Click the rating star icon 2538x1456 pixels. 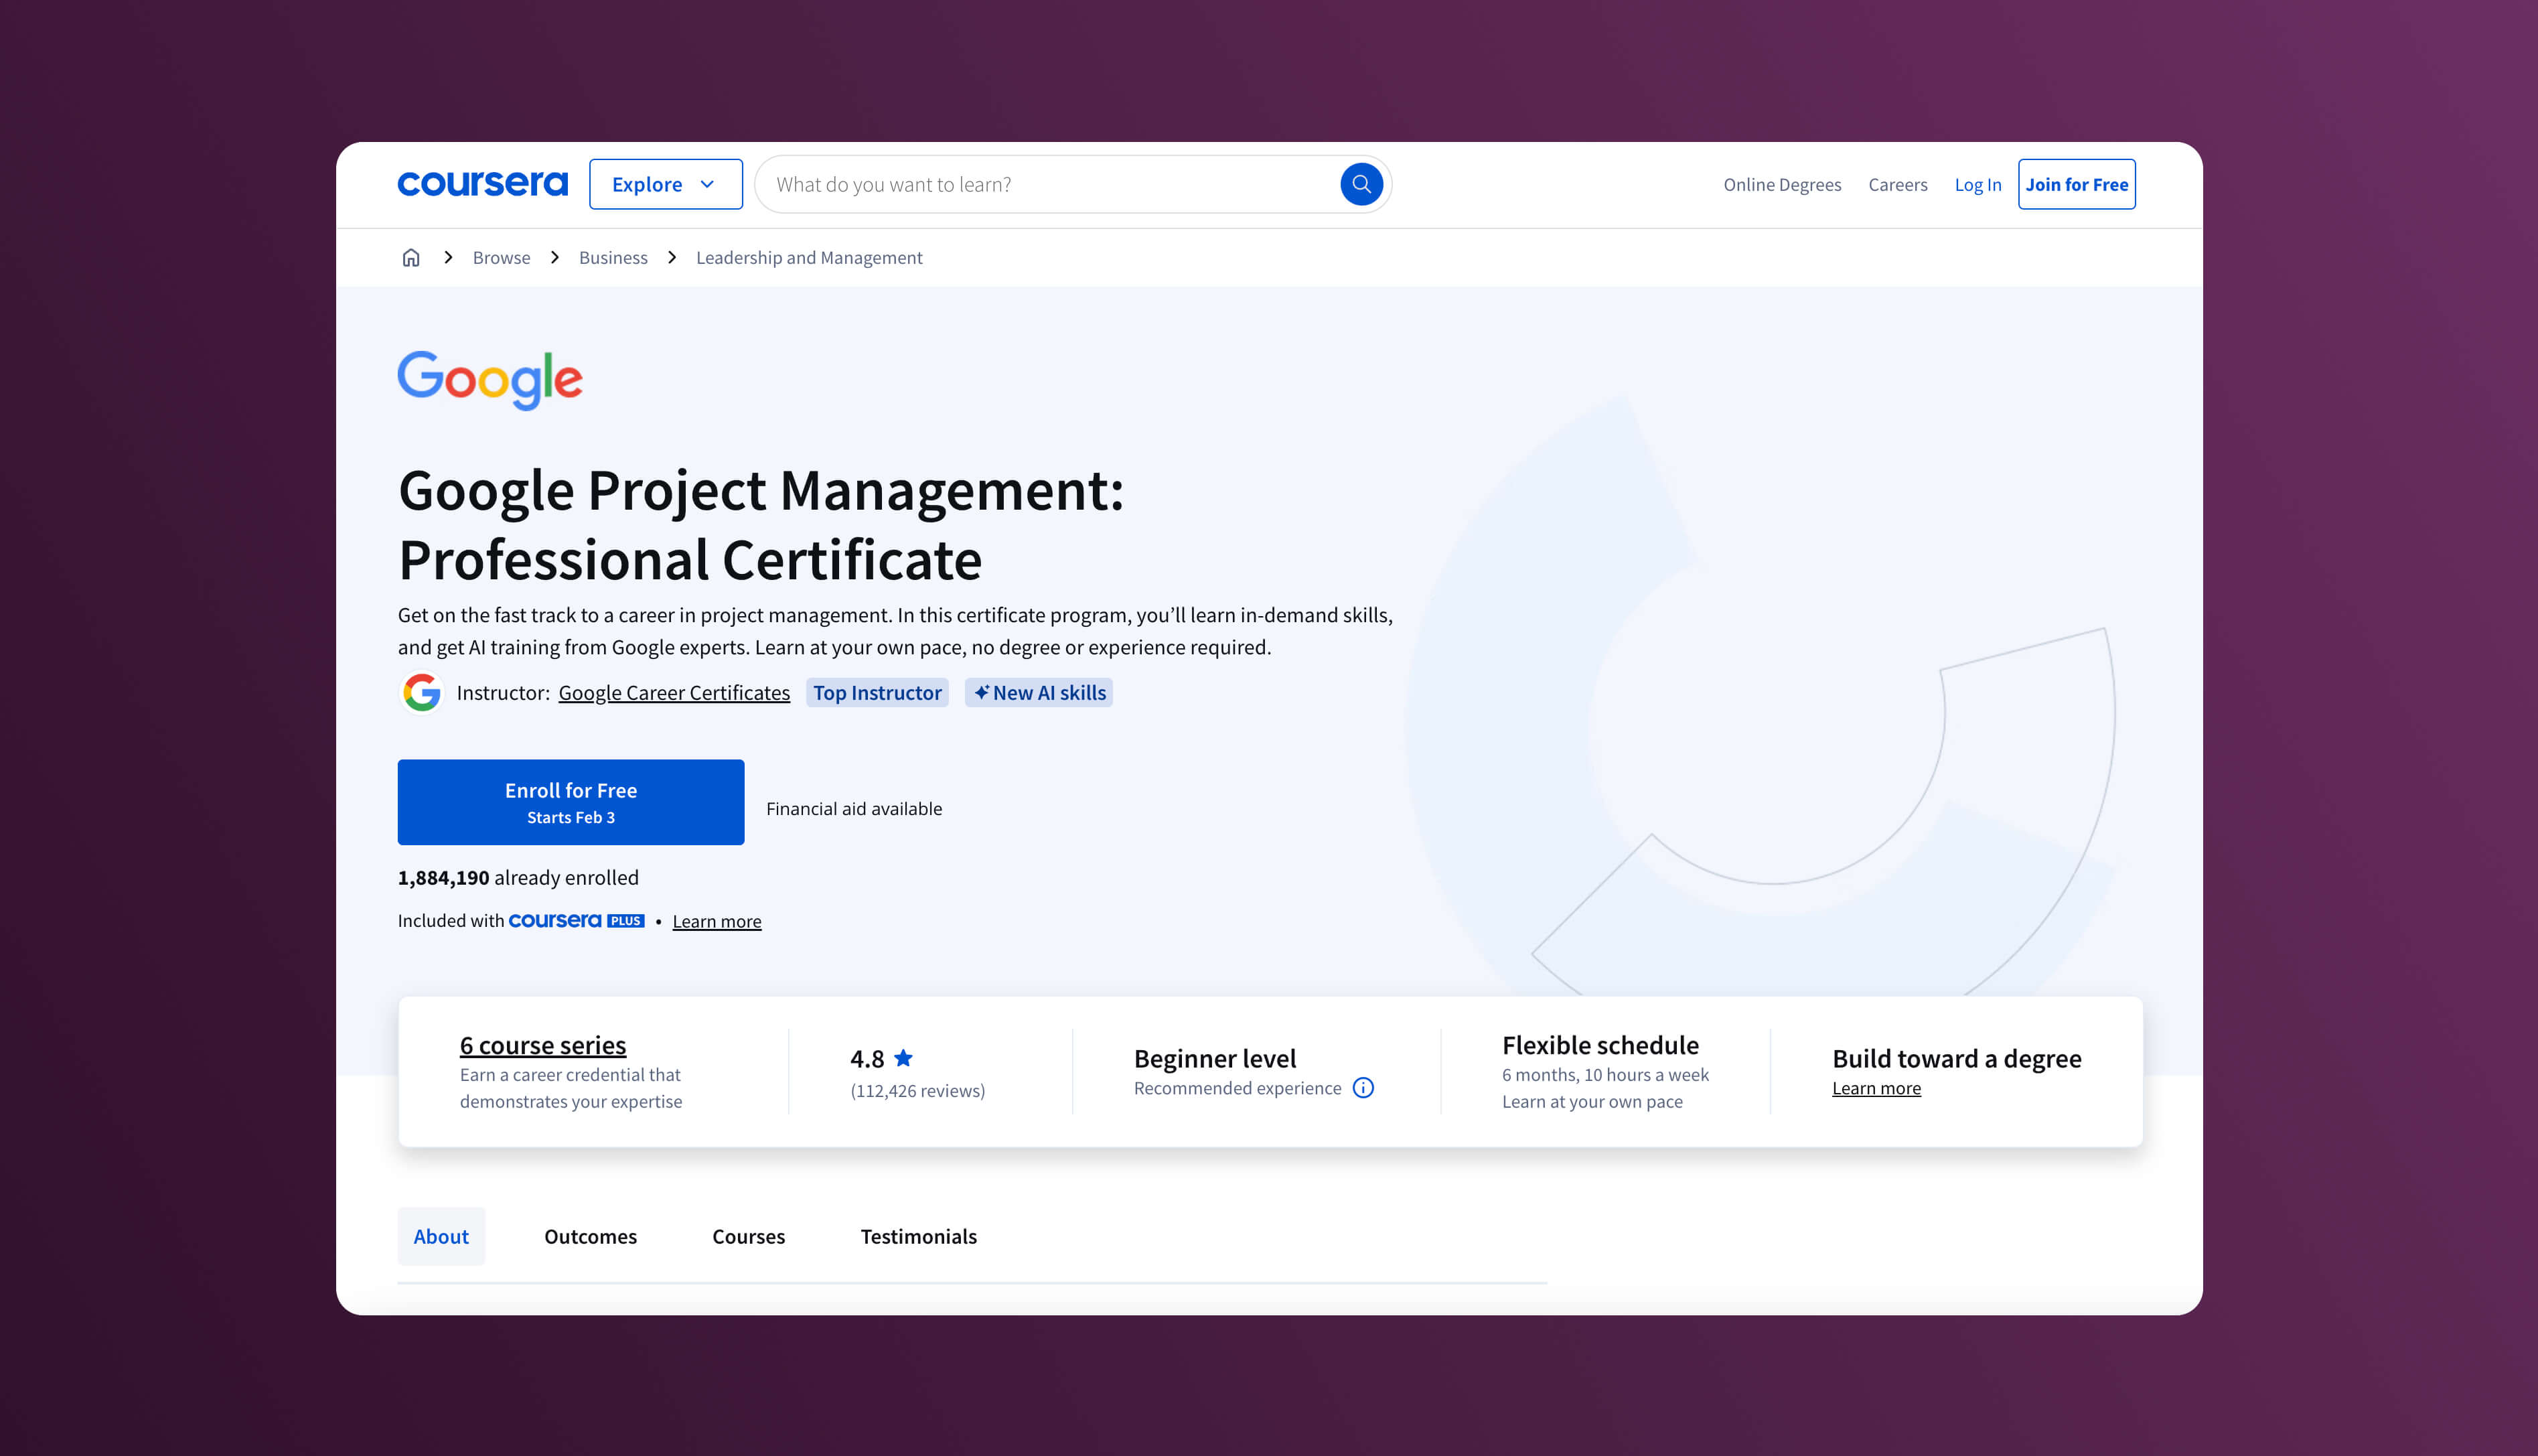point(903,1057)
